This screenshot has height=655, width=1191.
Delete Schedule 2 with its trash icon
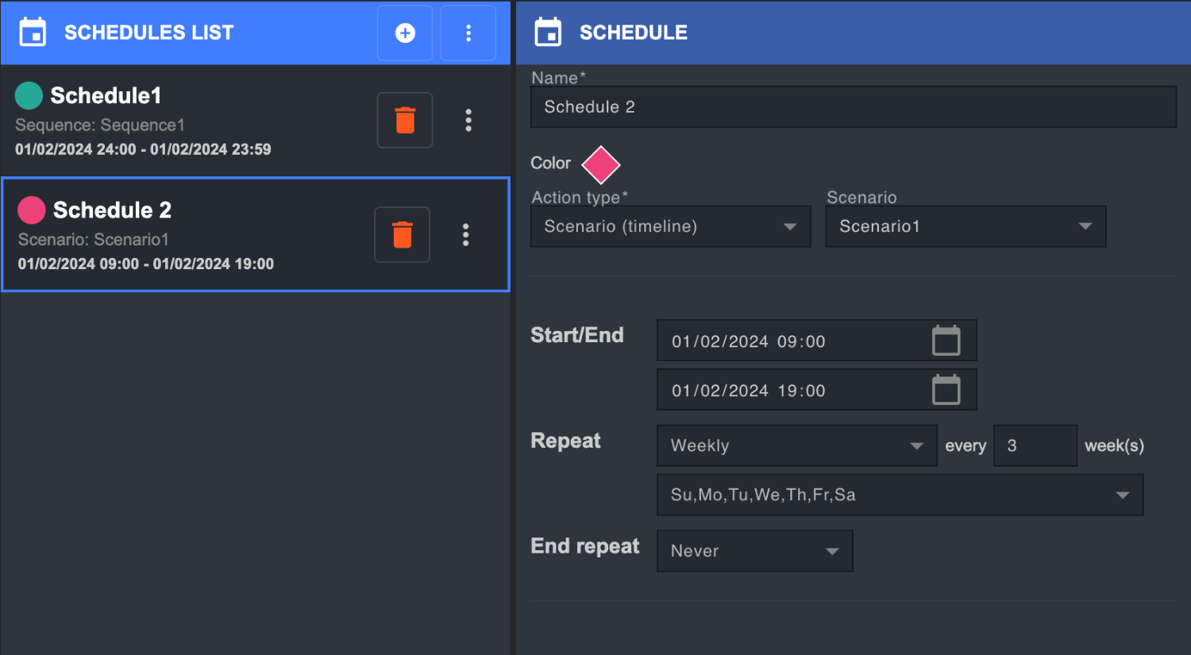point(403,234)
